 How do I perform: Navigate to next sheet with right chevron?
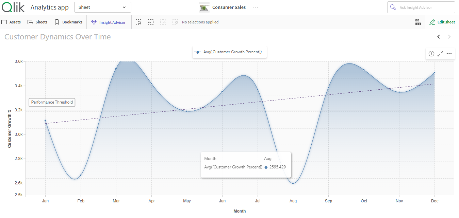pos(449,36)
